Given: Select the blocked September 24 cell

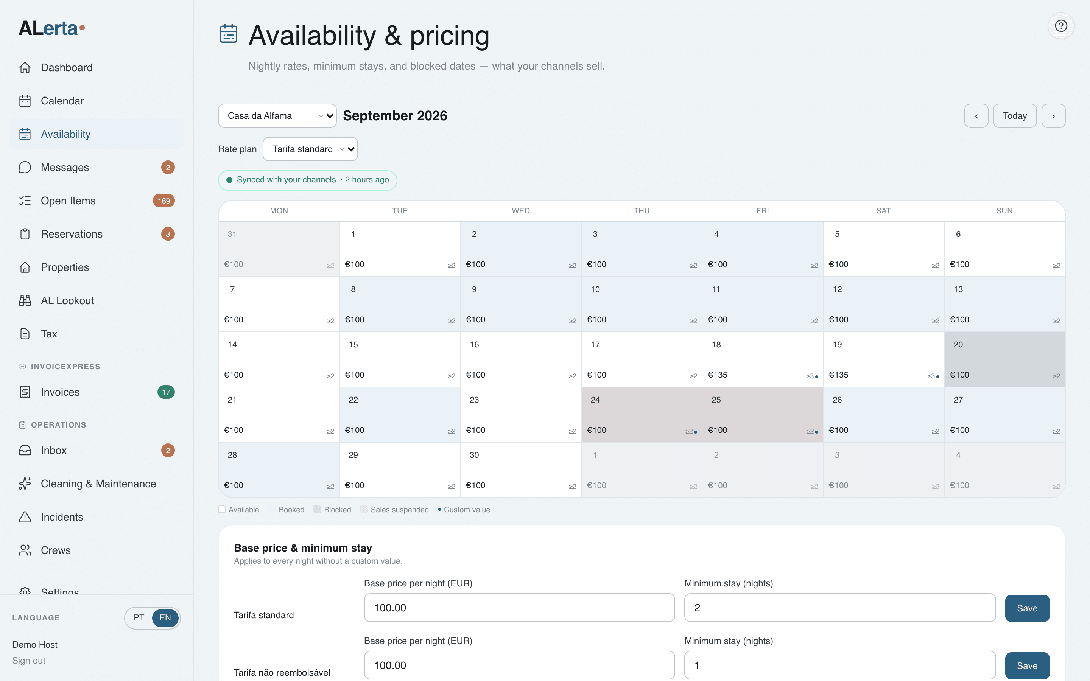Looking at the screenshot, I should [642, 415].
